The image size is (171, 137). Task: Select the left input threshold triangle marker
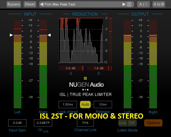click(11, 35)
